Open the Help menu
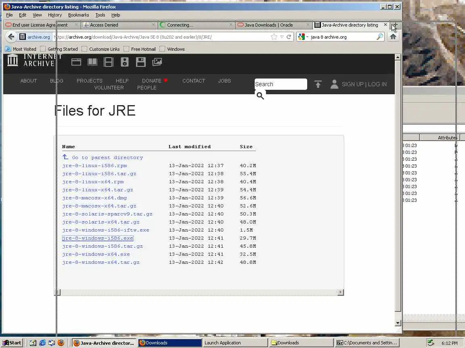This screenshot has height=348, width=465. (x=116, y=15)
